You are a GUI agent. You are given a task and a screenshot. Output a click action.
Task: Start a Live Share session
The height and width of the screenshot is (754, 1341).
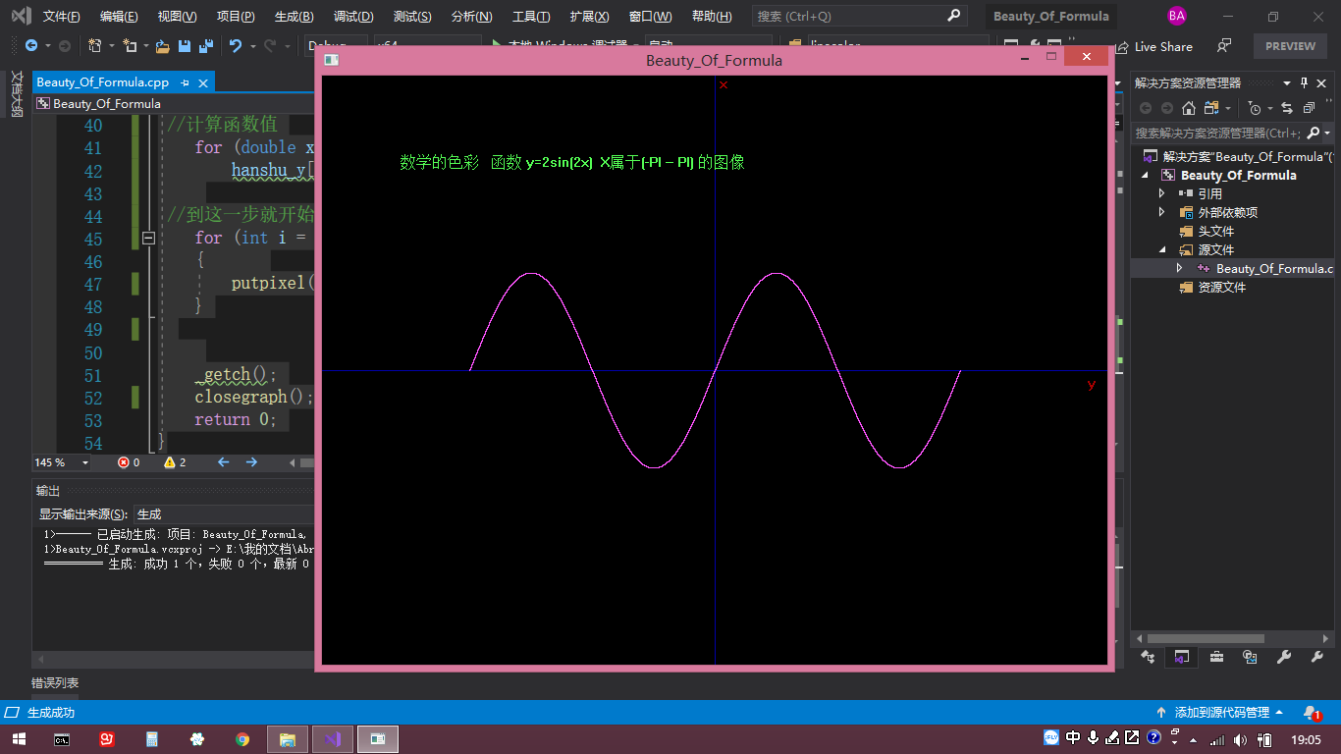click(1153, 46)
